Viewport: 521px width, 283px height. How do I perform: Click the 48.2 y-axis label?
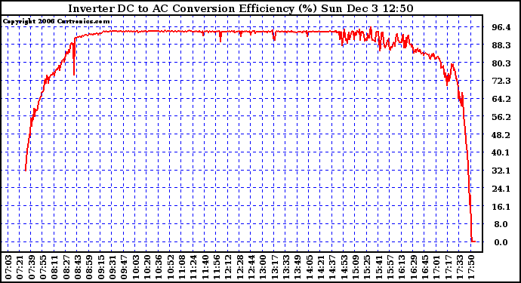pyautogui.click(x=501, y=135)
